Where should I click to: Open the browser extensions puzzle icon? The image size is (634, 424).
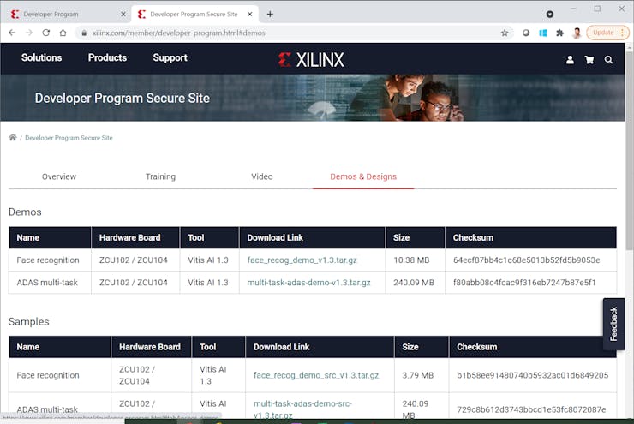(560, 33)
